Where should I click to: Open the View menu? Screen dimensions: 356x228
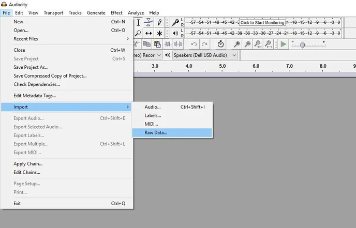pos(33,13)
